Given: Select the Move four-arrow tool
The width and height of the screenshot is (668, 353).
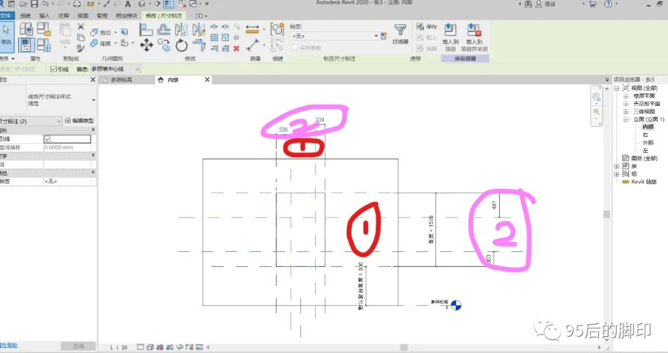Looking at the screenshot, I should [x=146, y=45].
